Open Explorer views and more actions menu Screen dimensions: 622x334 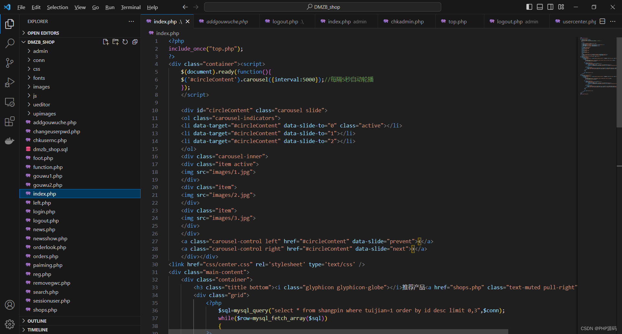click(131, 21)
